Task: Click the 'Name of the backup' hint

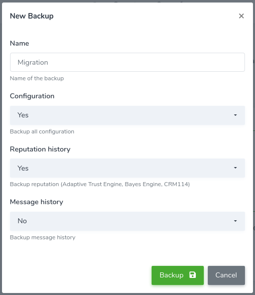Action: (37, 78)
